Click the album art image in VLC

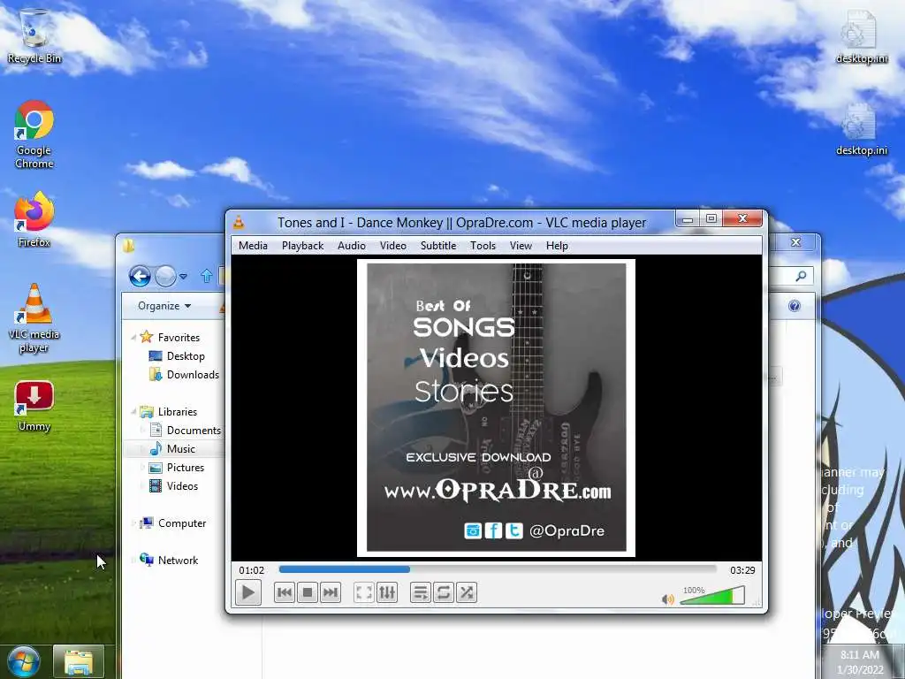497,408
